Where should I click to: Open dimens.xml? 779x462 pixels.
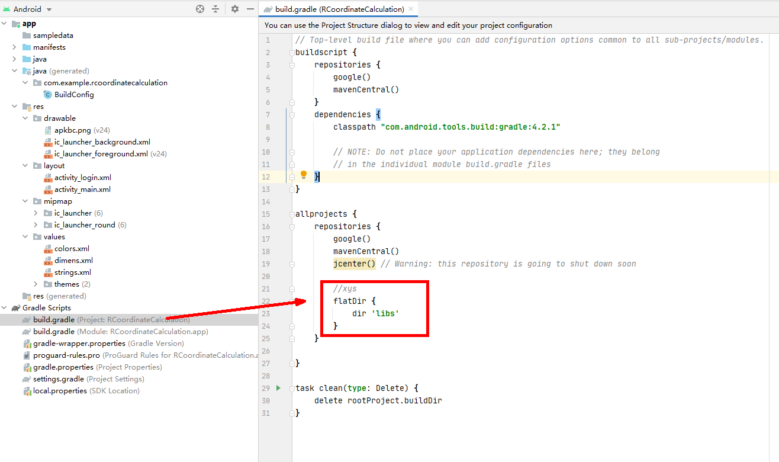(73, 261)
